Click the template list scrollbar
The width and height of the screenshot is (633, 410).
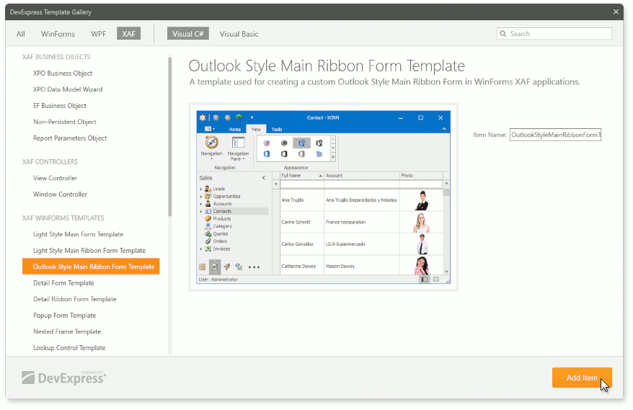point(170,137)
